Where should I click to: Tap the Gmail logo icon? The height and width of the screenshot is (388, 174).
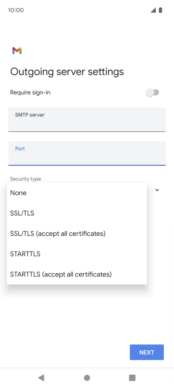coord(17,51)
